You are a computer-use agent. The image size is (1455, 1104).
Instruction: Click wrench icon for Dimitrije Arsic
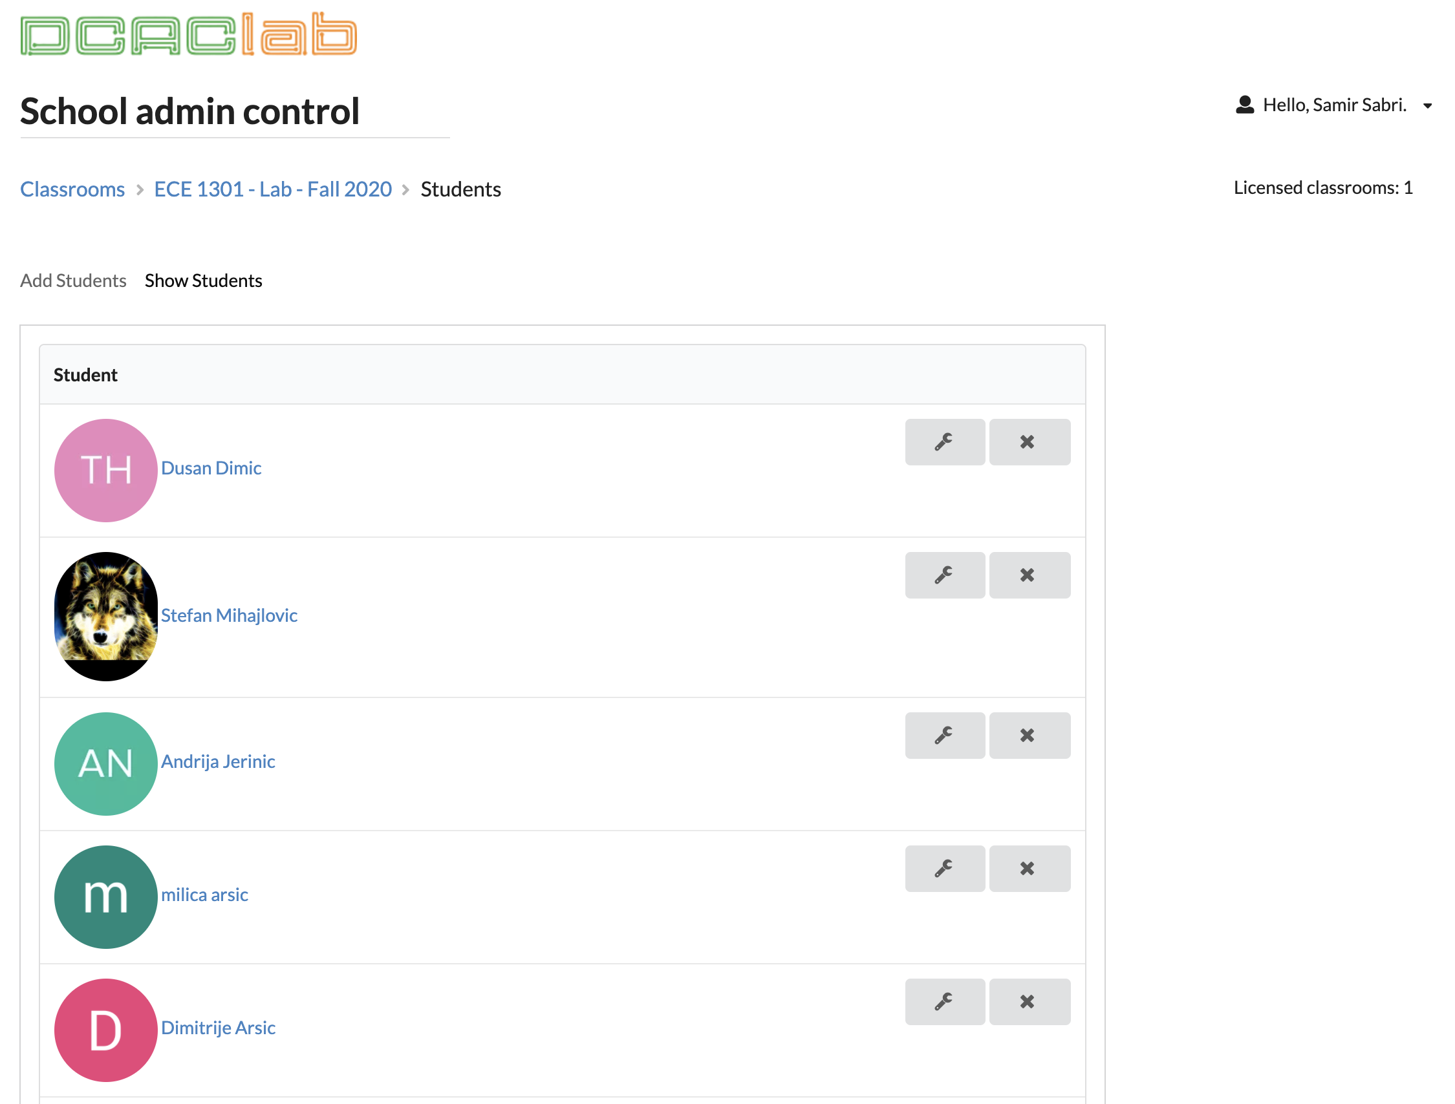[x=945, y=1001]
